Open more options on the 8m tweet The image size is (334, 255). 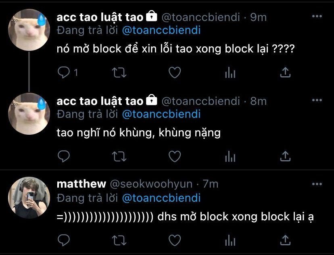pos(317,100)
